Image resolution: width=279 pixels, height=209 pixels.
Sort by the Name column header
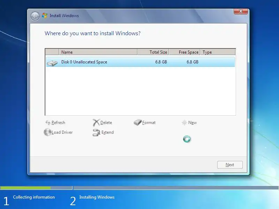tap(98, 52)
